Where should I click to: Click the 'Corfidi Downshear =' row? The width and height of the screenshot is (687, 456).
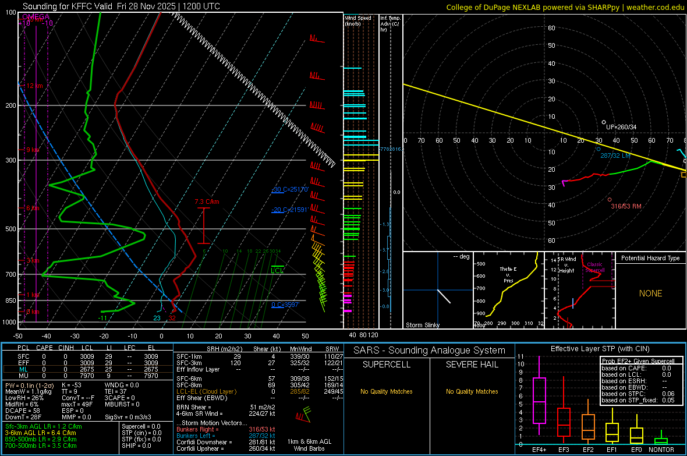pos(226,442)
